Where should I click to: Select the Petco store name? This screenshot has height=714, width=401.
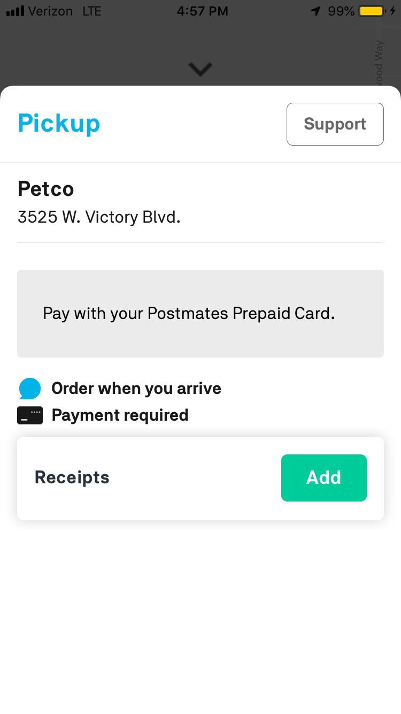[x=46, y=189]
